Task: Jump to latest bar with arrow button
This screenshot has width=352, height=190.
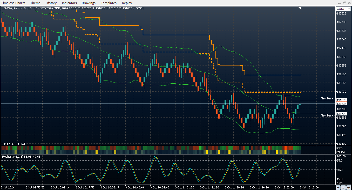Action: [x=348, y=187]
